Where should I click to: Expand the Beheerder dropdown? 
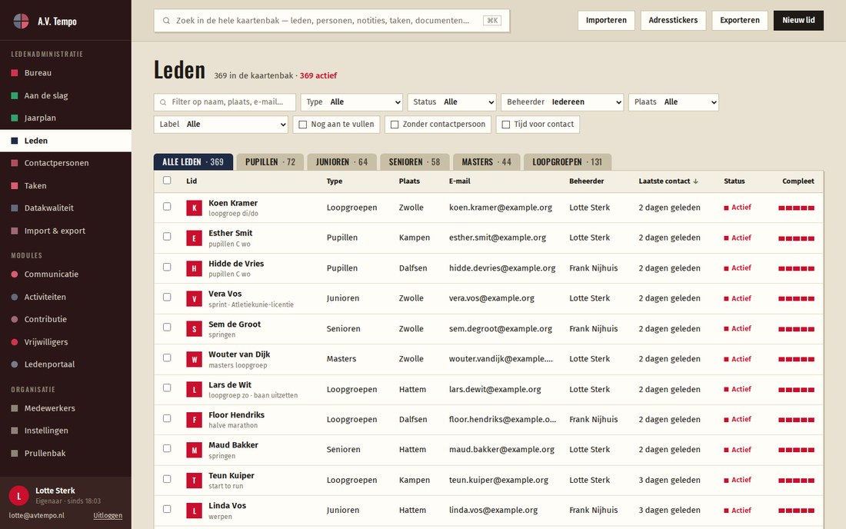(x=562, y=102)
